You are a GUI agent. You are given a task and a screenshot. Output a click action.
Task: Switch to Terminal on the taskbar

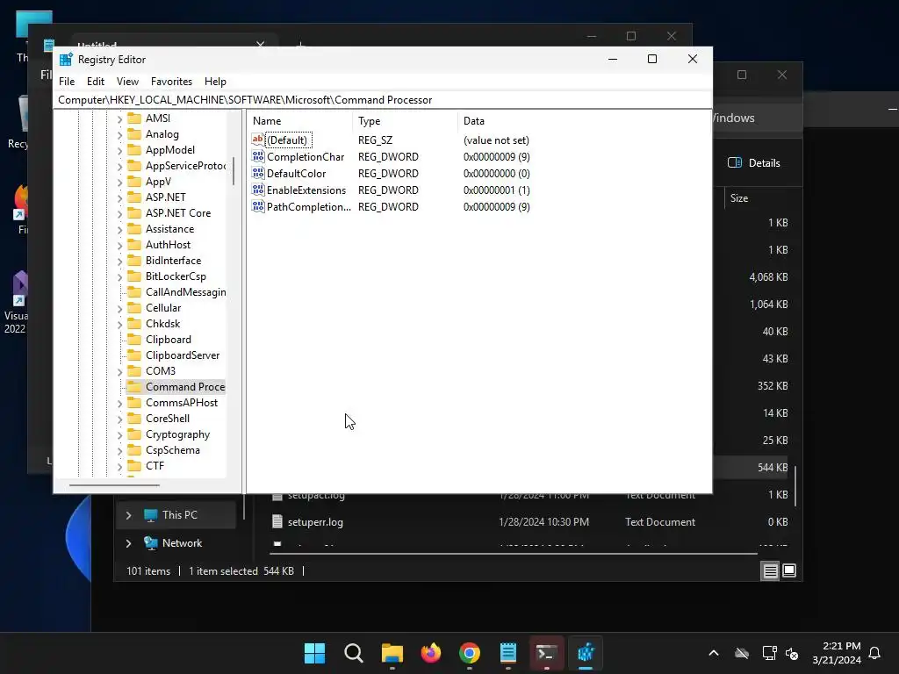pos(546,653)
